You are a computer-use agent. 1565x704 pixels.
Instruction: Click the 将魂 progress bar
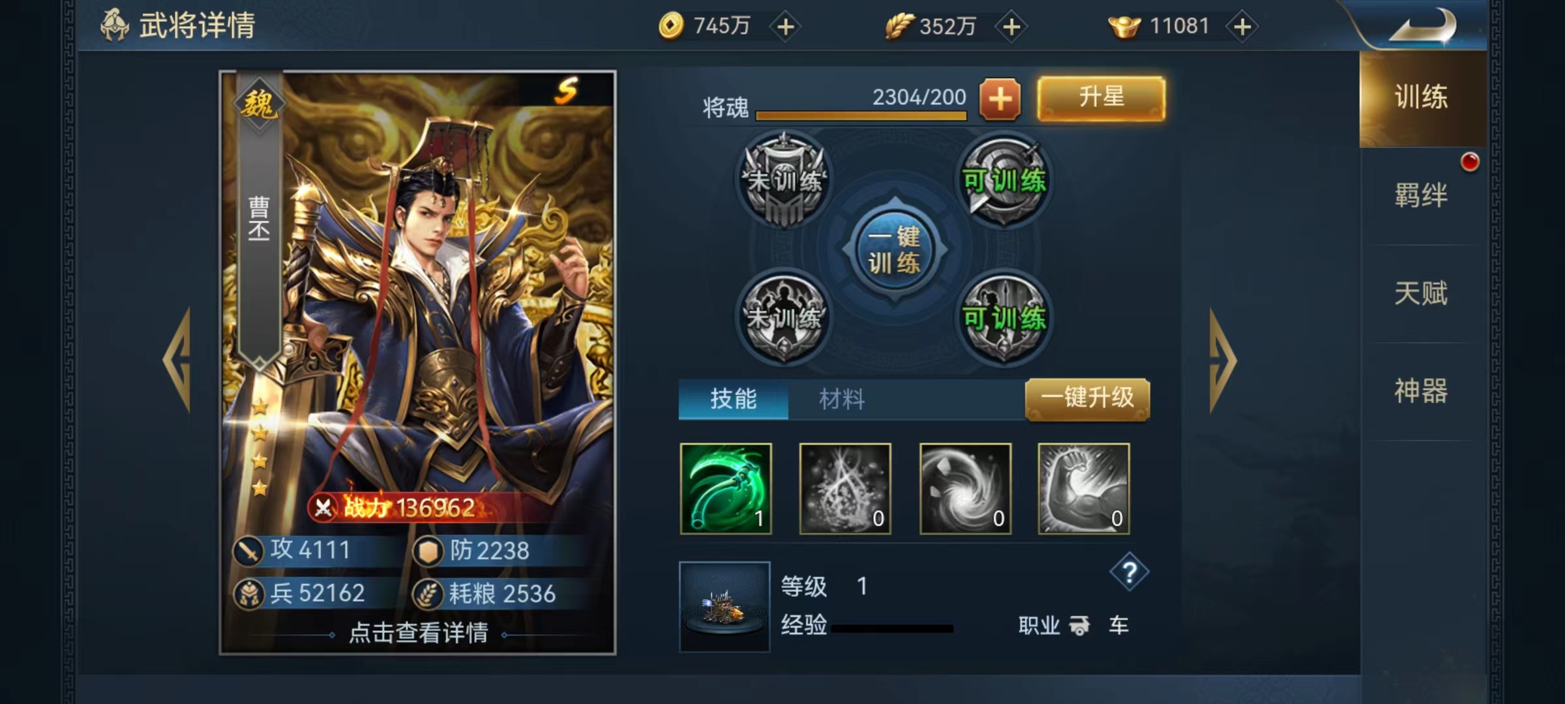(861, 115)
